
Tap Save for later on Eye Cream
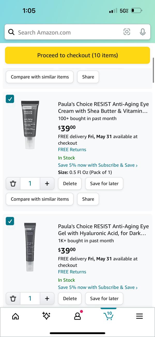coord(104,184)
